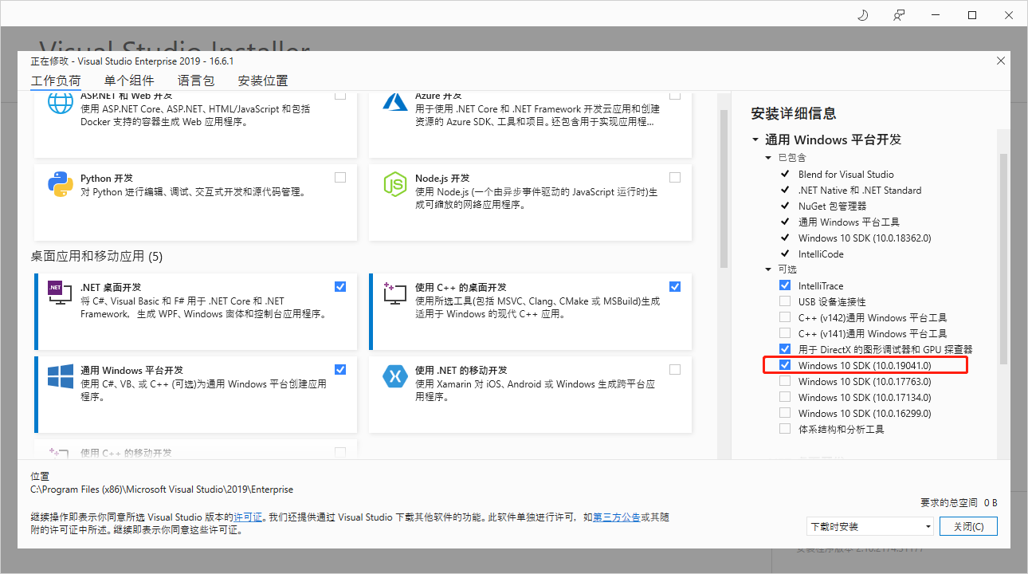Click the Python development snake icon
The image size is (1028, 574).
61,184
